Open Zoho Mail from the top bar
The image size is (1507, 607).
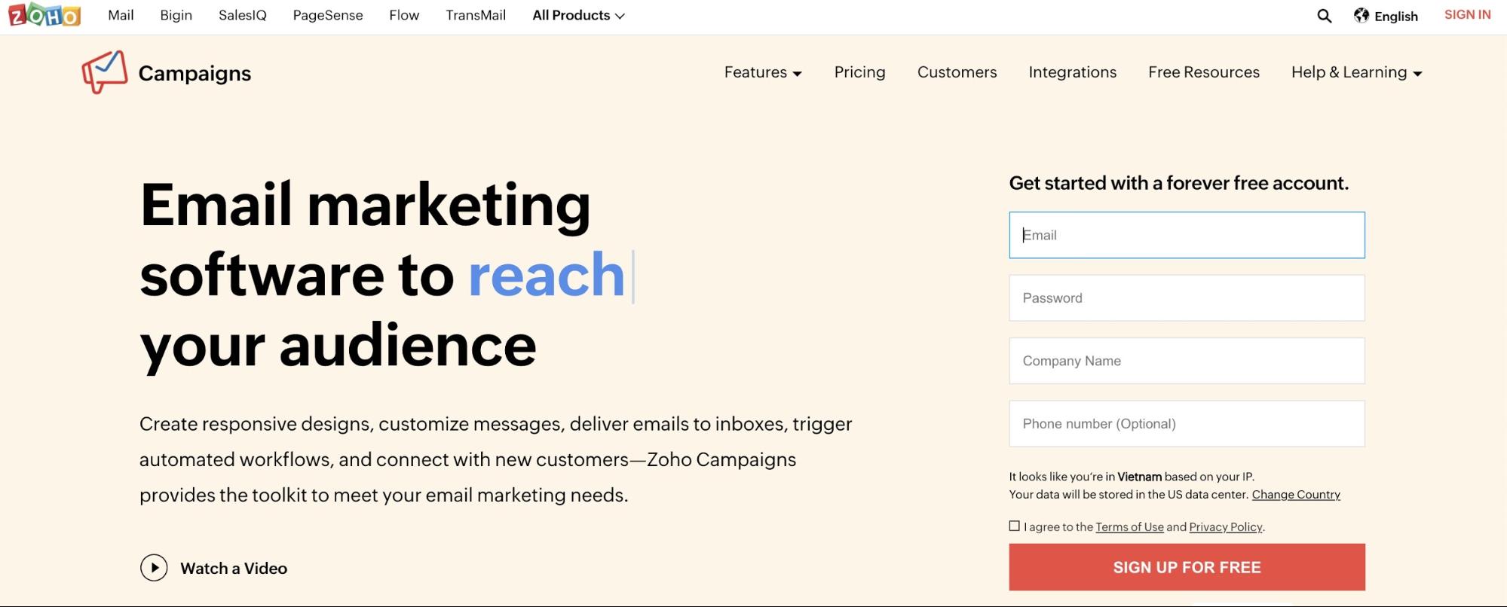pyautogui.click(x=121, y=15)
